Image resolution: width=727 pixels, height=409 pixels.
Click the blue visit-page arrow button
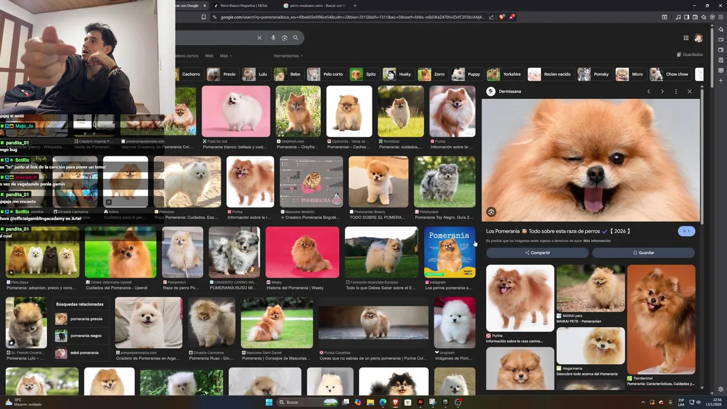tap(687, 231)
